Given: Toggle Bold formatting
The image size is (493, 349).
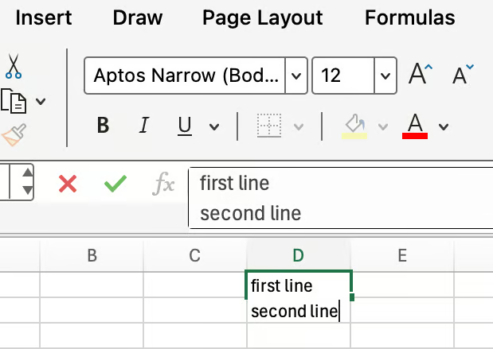Looking at the screenshot, I should tap(103, 126).
